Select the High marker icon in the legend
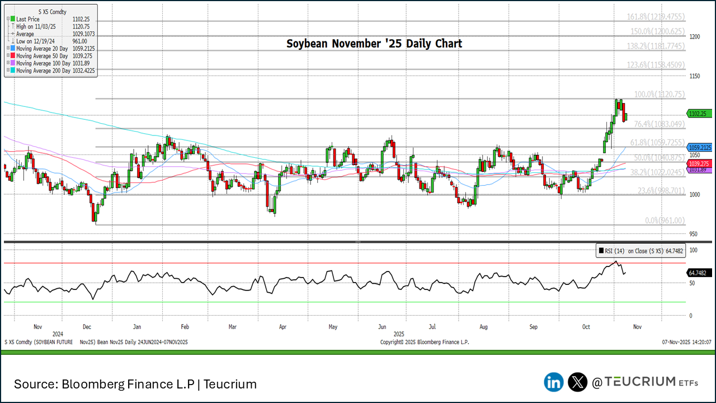Screen dimensions: 716x403 pyautogui.click(x=13, y=26)
